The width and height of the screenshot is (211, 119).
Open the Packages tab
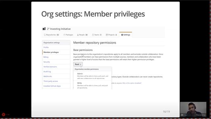68,35
